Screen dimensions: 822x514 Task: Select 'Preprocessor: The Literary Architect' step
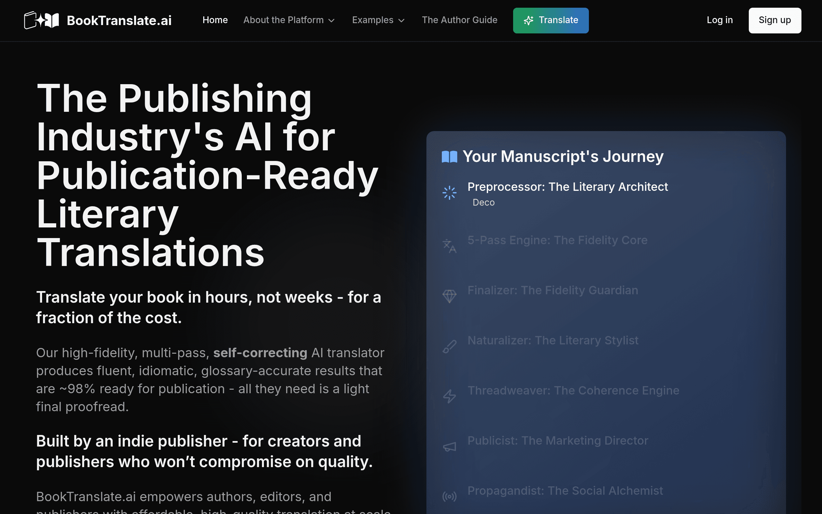coord(568,187)
